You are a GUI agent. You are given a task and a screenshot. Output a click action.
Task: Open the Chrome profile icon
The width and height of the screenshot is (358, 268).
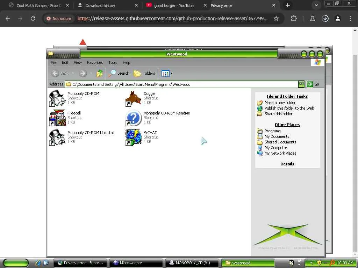[338, 18]
